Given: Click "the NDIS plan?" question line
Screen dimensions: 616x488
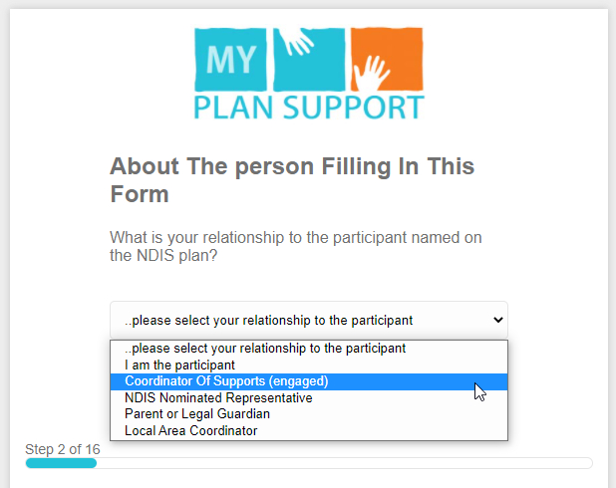Looking at the screenshot, I should [x=163, y=256].
